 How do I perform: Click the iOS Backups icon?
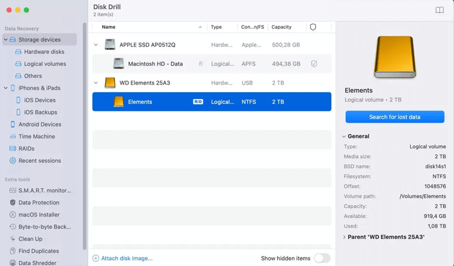18,113
